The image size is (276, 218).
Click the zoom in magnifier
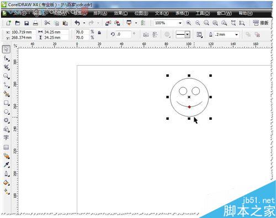[x=189, y=23]
